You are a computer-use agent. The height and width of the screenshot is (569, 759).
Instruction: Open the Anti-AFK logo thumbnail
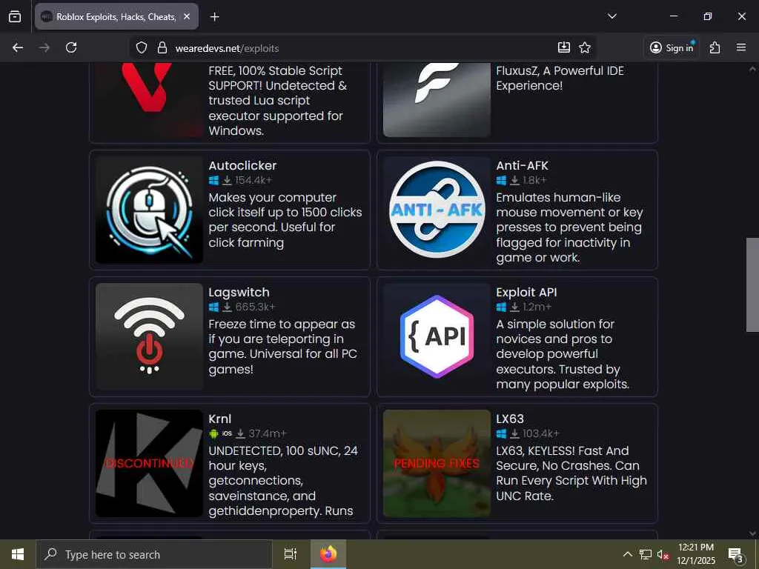pos(437,210)
